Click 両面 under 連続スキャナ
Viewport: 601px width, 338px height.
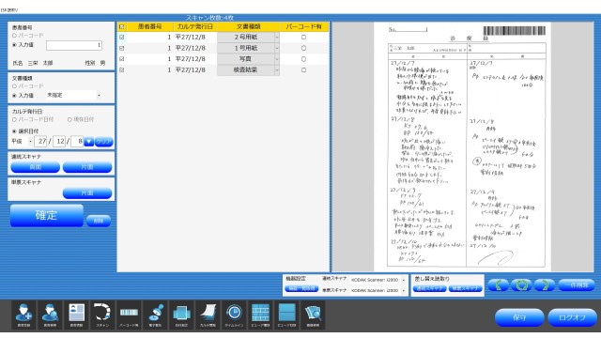(36, 167)
